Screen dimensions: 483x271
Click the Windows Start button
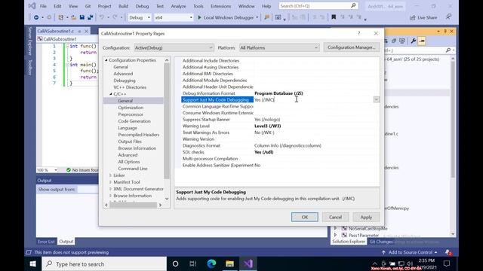(32, 263)
